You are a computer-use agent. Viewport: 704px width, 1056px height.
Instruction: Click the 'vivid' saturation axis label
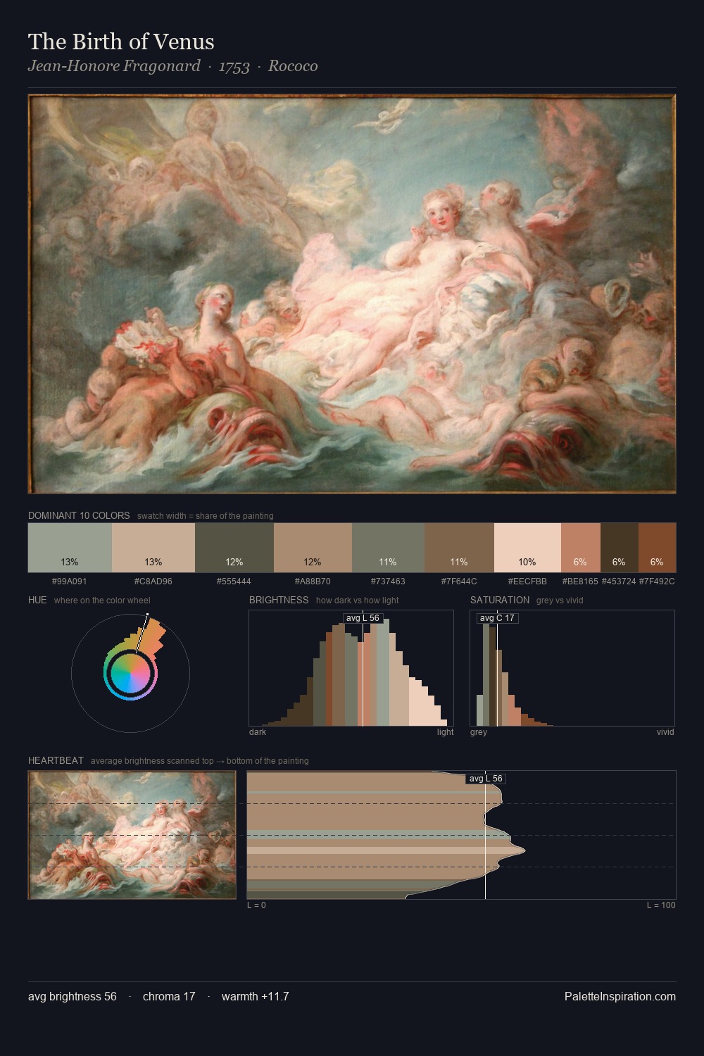[x=665, y=732]
